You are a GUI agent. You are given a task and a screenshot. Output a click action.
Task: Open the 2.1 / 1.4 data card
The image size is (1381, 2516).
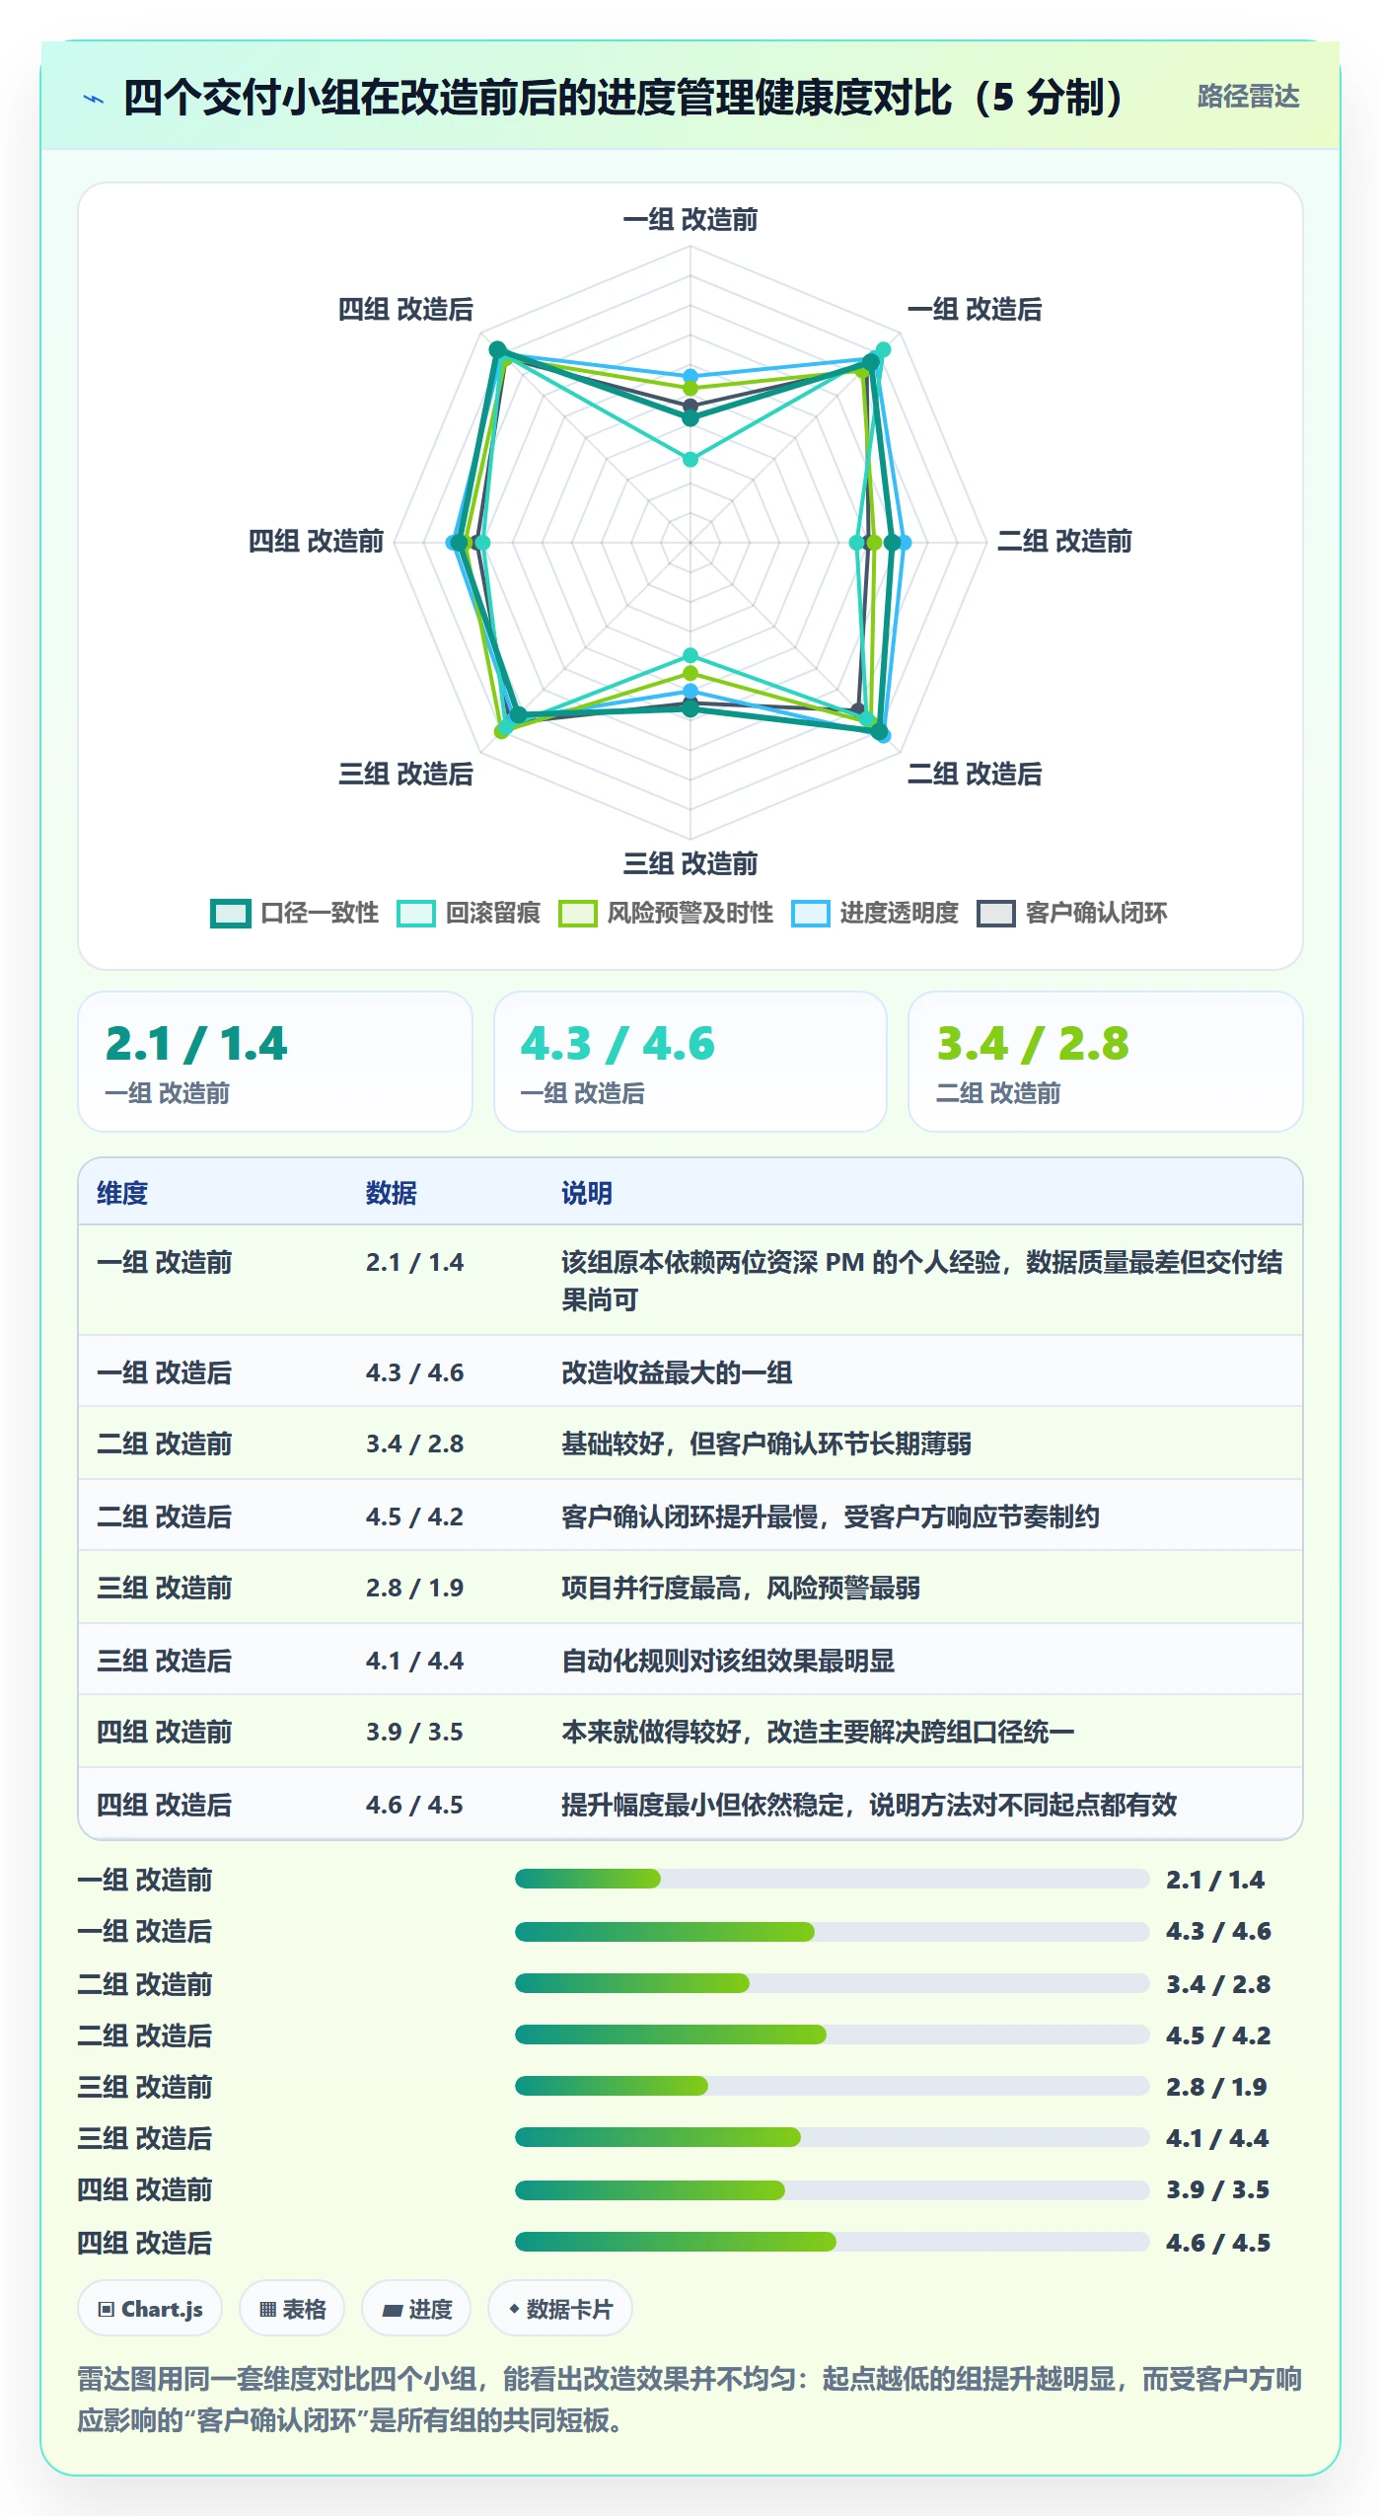click(275, 1062)
